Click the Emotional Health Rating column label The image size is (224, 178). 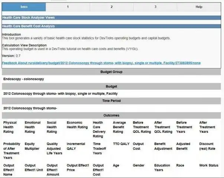pos(33,127)
